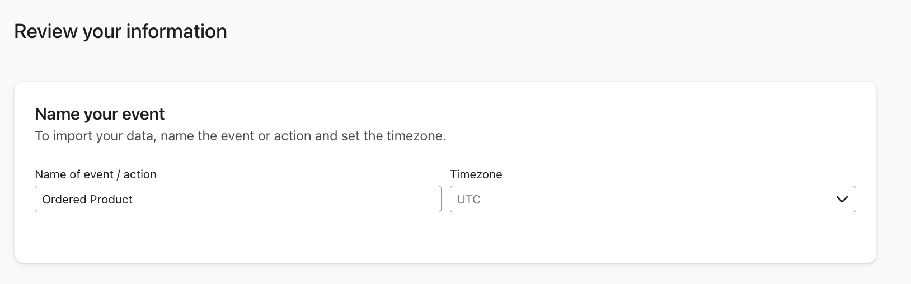
Task: Click the word "event" in the section heading
Action: coord(144,114)
